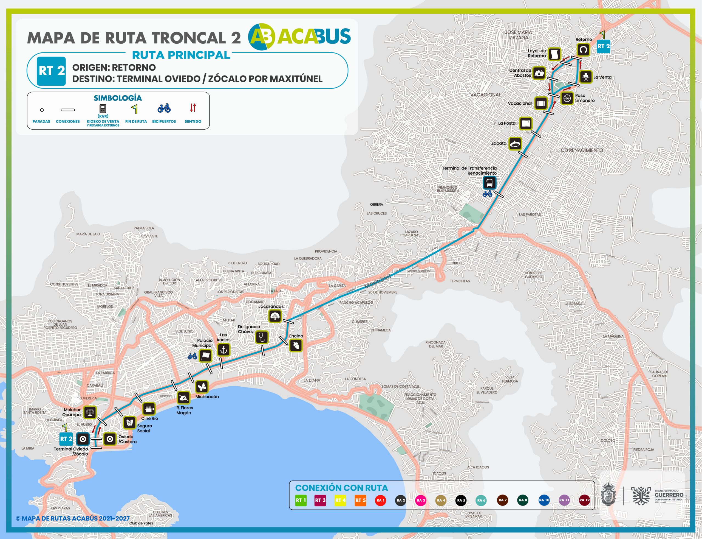Click the Central de Abastos station icon

(x=539, y=73)
